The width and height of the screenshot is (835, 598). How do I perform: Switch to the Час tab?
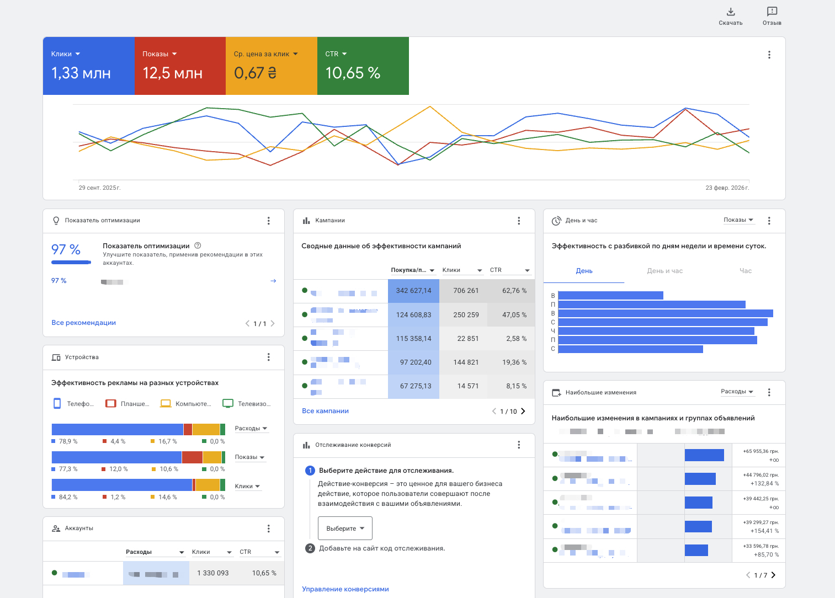745,271
